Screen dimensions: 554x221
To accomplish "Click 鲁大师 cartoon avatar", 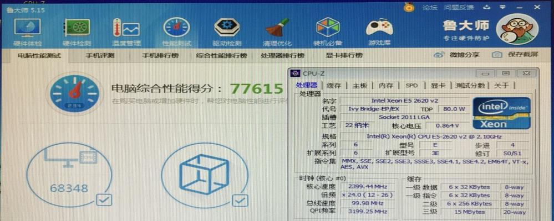I will point(517,29).
